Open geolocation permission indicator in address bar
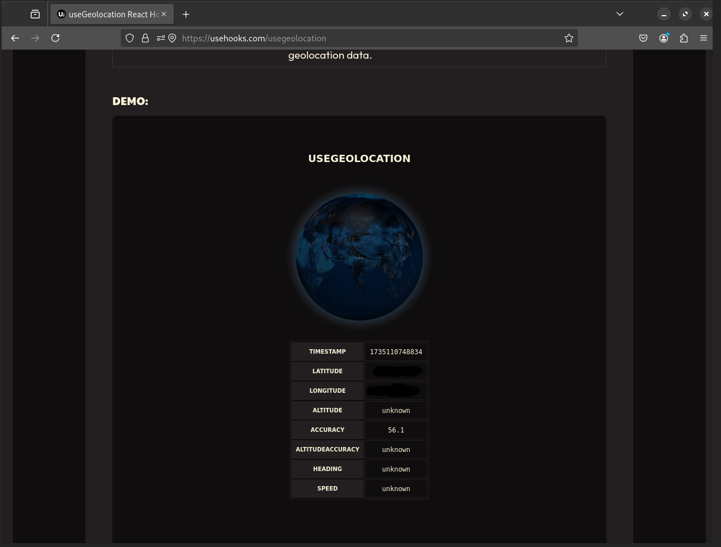 click(x=172, y=38)
